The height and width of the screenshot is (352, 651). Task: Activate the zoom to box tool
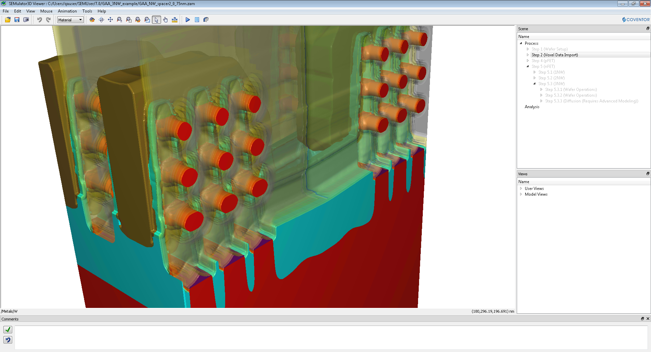coord(129,20)
